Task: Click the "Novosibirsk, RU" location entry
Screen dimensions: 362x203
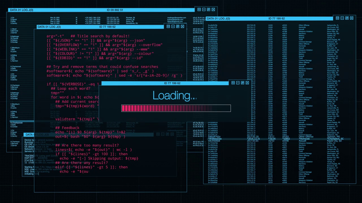Action: tap(132, 23)
